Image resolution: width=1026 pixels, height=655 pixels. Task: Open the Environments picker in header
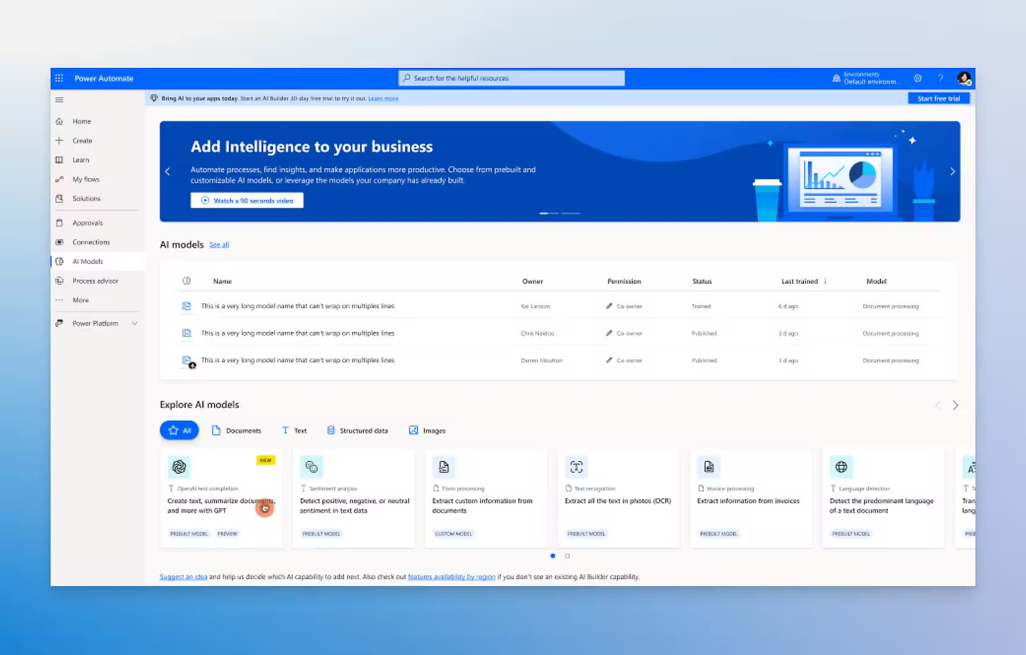point(866,78)
